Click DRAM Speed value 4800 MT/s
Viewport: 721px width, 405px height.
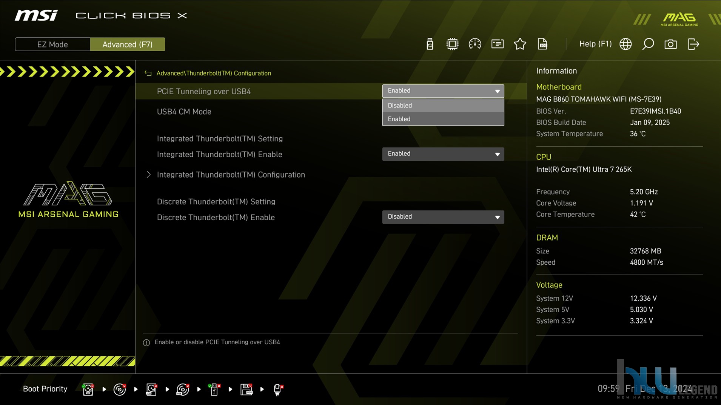coord(646,262)
